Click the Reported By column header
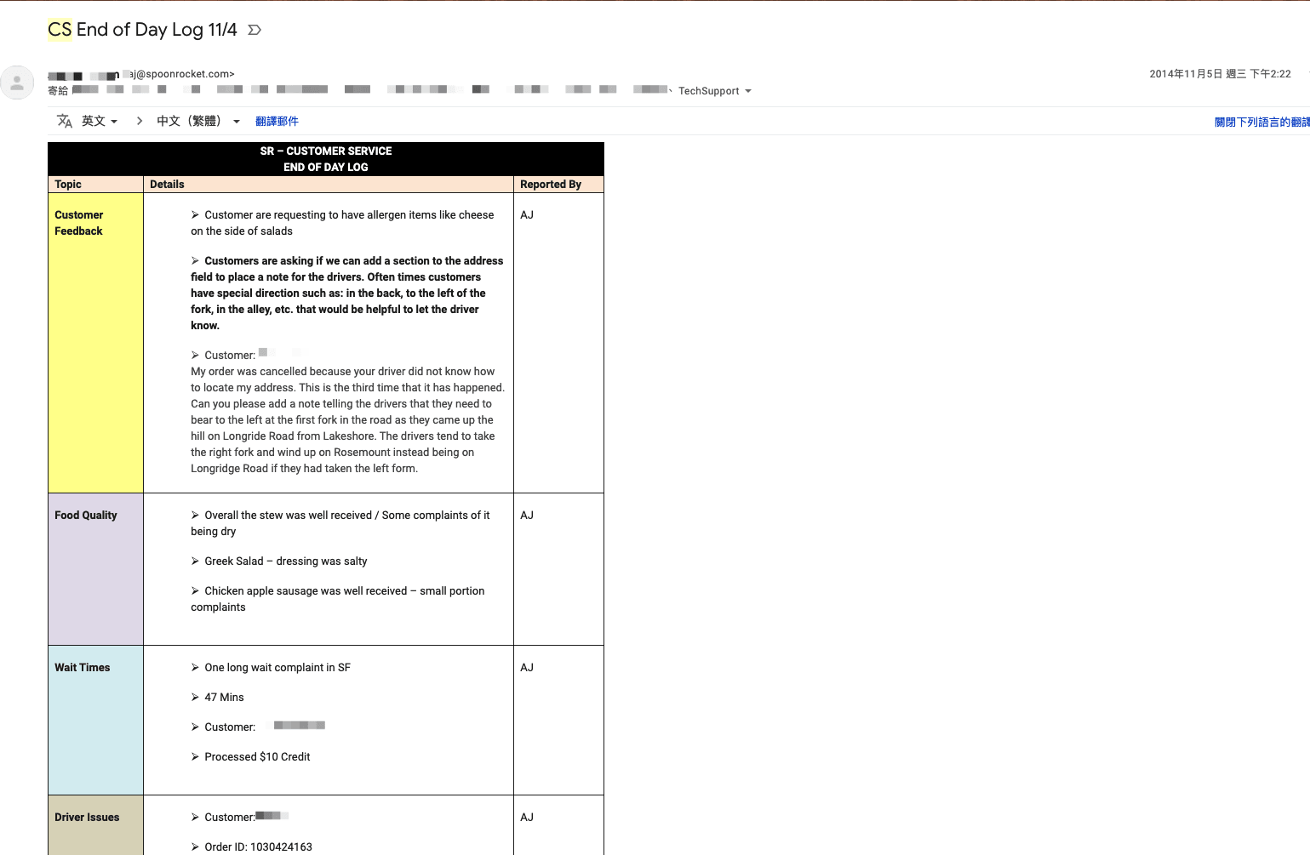Viewport: 1310px width, 855px height. (558, 185)
